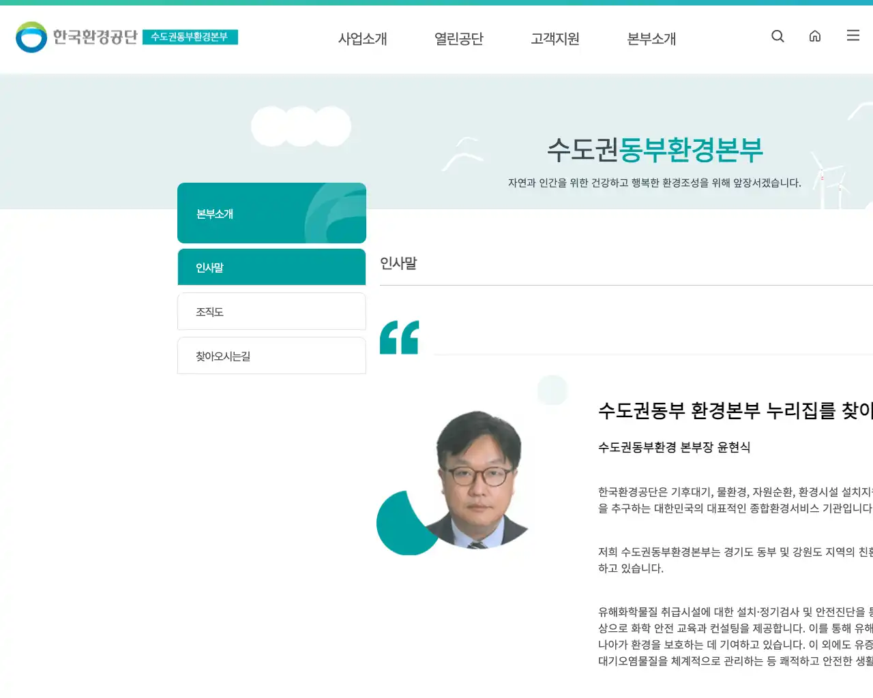The height and width of the screenshot is (698, 873).
Task: Open the 고객지원 navigation menu
Action: [x=554, y=39]
